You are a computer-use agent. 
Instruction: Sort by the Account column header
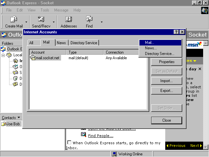[x=48, y=52]
